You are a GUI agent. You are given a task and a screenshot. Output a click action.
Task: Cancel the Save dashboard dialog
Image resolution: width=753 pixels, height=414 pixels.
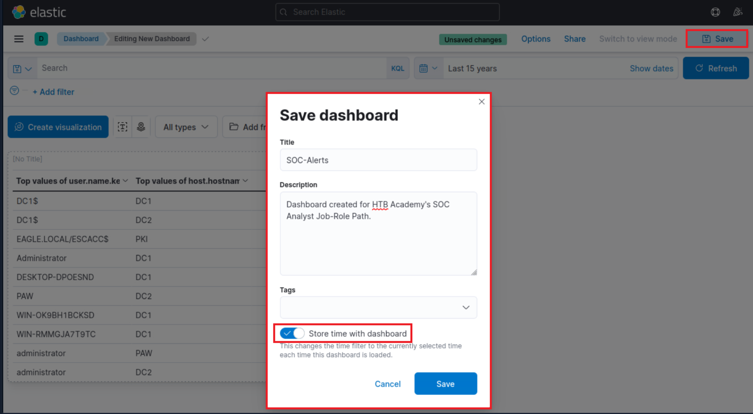tap(388, 384)
